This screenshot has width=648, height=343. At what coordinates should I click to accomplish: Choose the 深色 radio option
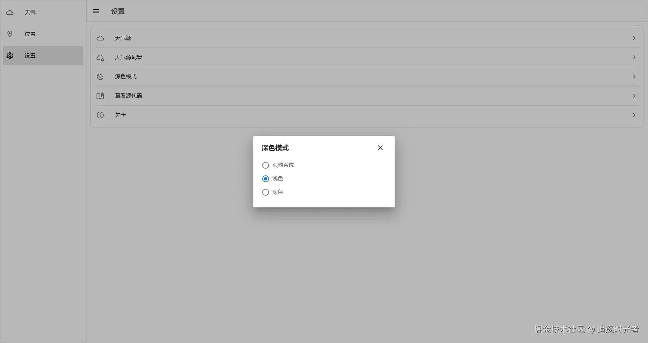click(266, 192)
